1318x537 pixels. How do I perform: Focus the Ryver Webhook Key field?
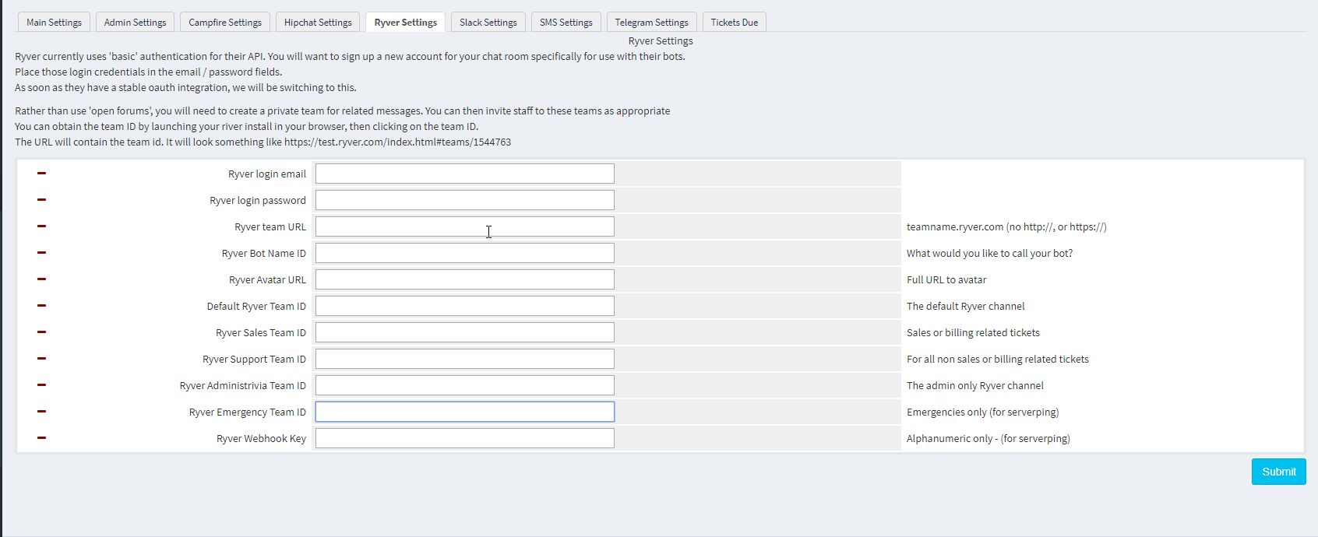(x=465, y=438)
